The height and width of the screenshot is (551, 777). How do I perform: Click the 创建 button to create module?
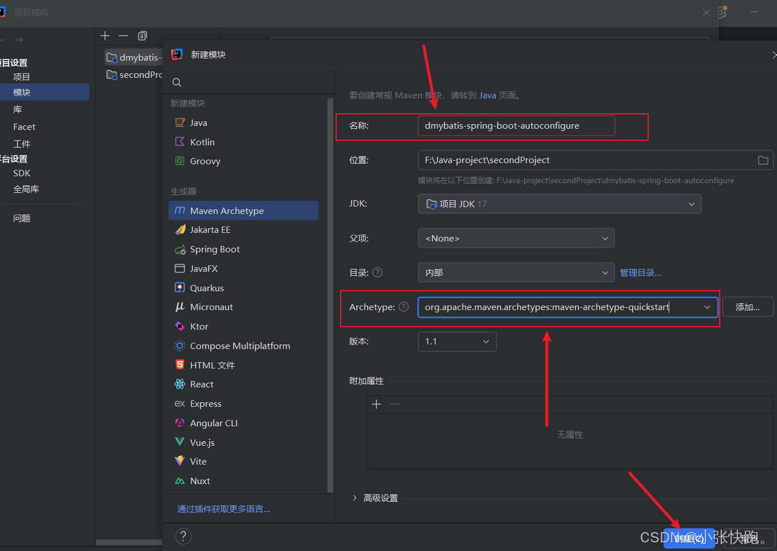[x=689, y=538]
